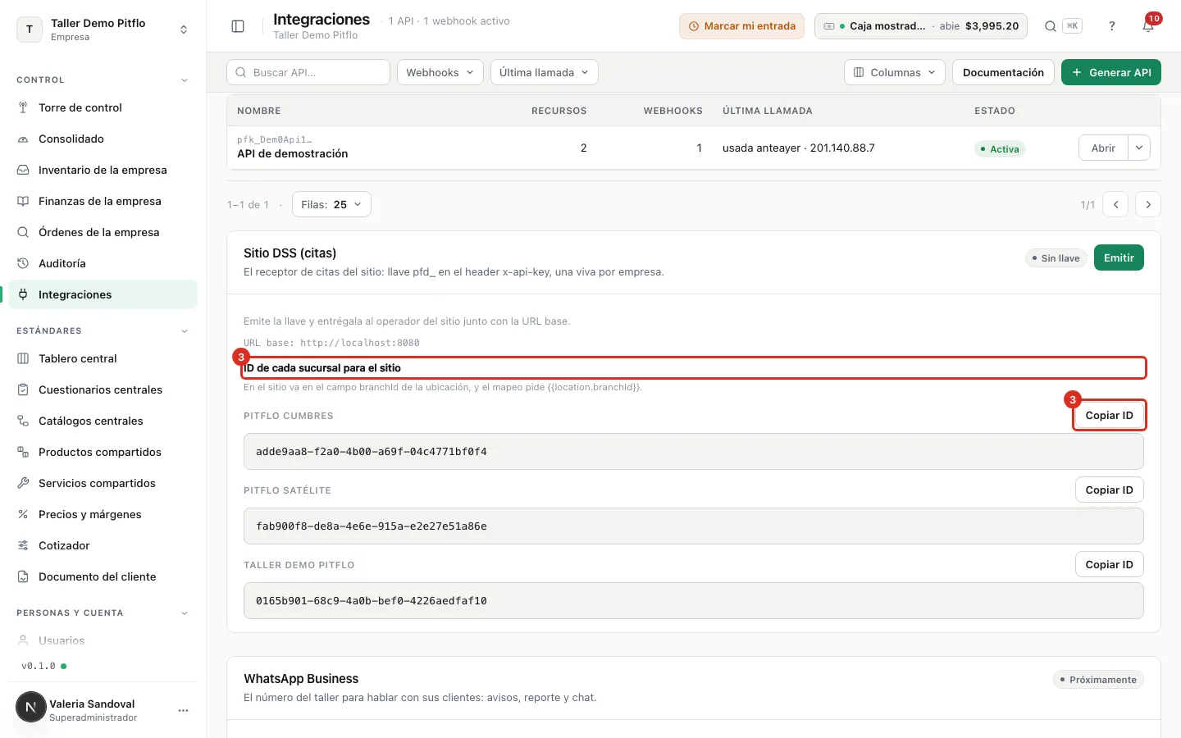Open the Columnas dropdown
The height and width of the screenshot is (738, 1181).
coord(895,72)
